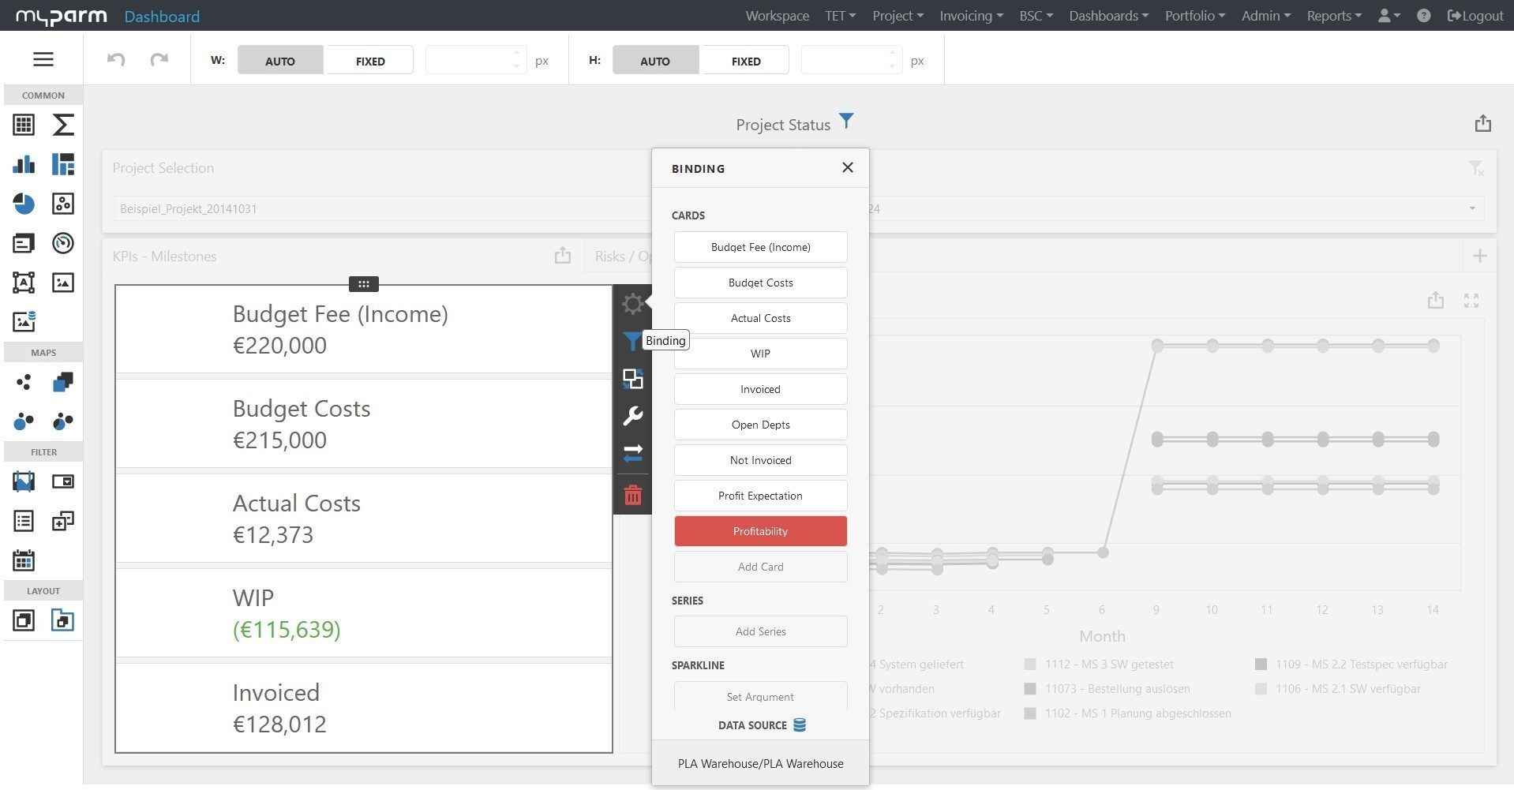Click the grid table widget icon
The image size is (1514, 790).
click(24, 125)
